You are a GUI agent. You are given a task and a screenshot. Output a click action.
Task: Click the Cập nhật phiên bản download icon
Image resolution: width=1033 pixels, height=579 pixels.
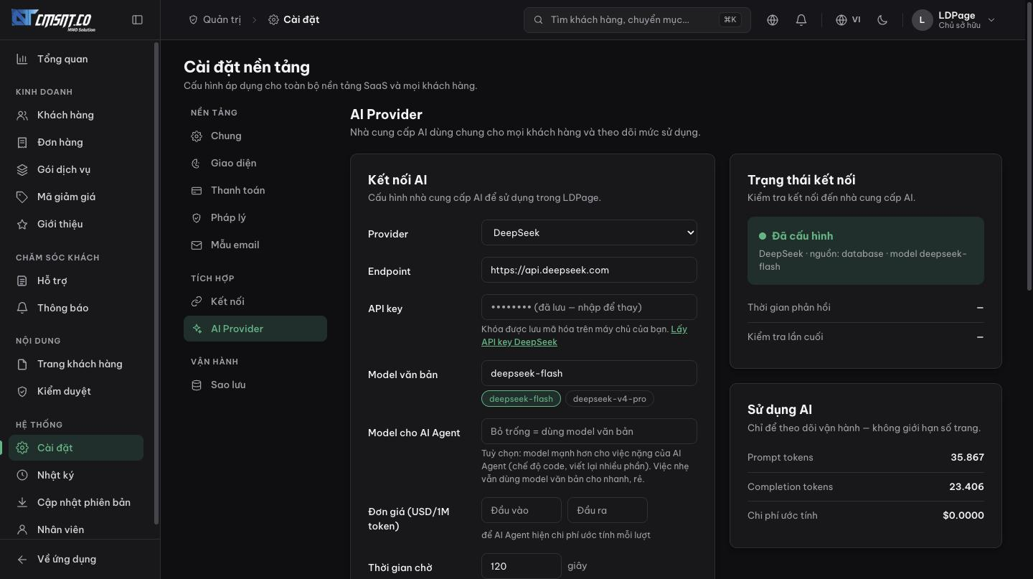pos(22,502)
